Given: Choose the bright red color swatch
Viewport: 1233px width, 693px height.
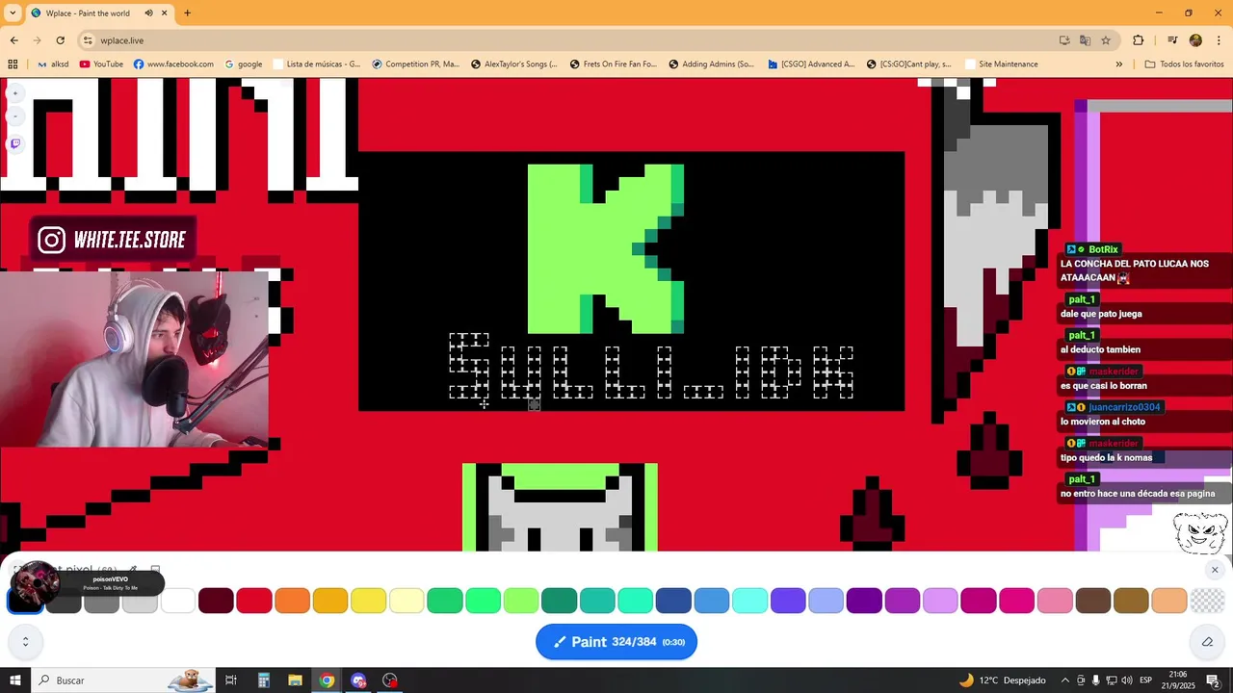Looking at the screenshot, I should click(254, 601).
